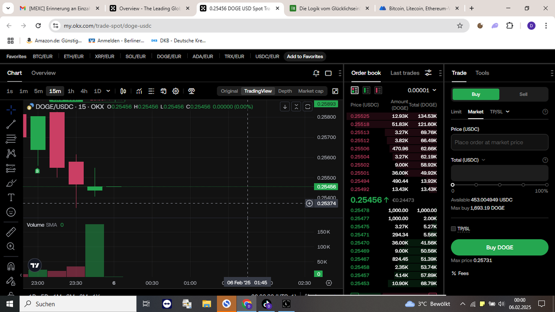Switch to the Last trades tab
The width and height of the screenshot is (555, 312).
click(405, 73)
